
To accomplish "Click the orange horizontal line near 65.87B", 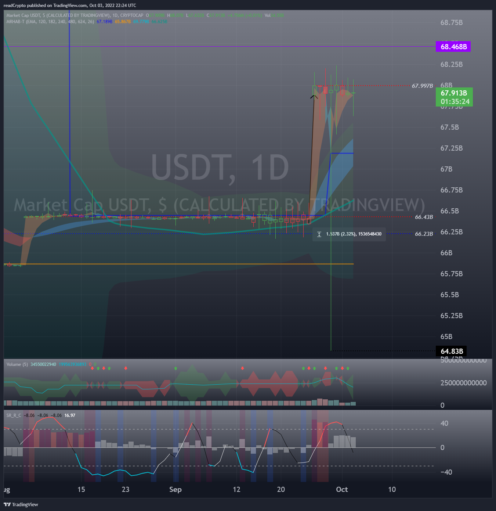I will [x=179, y=264].
